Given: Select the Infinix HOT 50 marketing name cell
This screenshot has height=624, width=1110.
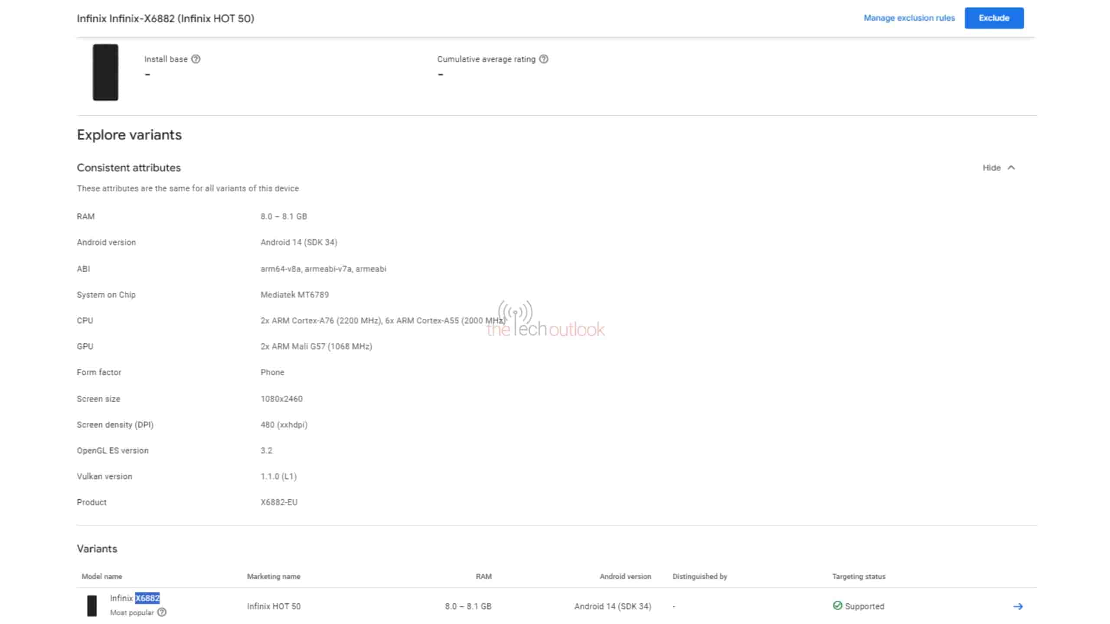Looking at the screenshot, I should click(274, 606).
